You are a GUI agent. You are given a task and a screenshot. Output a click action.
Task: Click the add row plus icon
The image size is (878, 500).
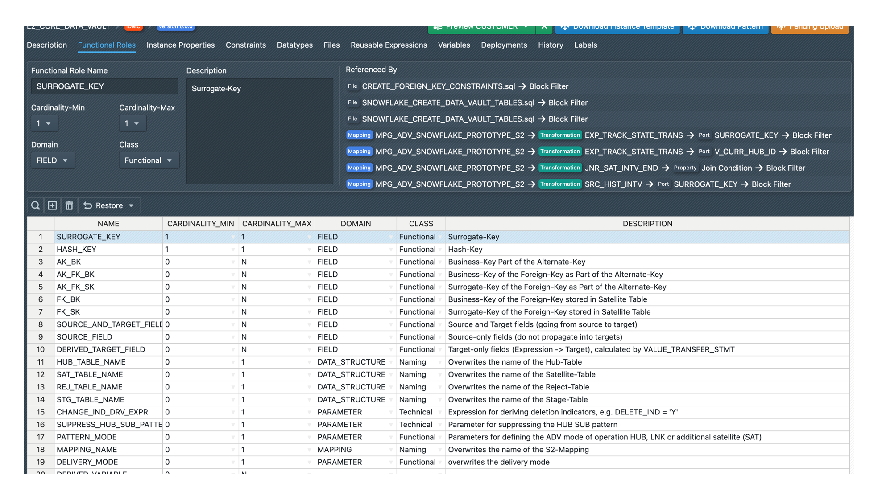coord(52,205)
